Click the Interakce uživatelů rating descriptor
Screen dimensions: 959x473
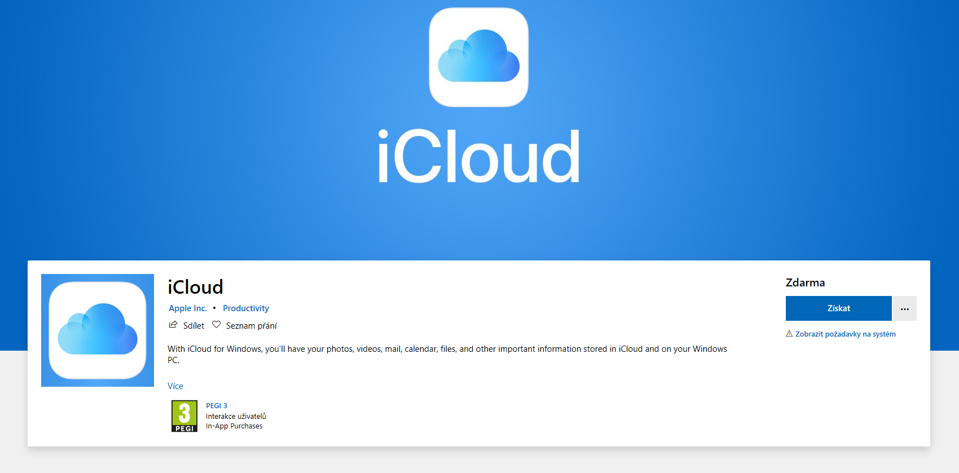236,417
